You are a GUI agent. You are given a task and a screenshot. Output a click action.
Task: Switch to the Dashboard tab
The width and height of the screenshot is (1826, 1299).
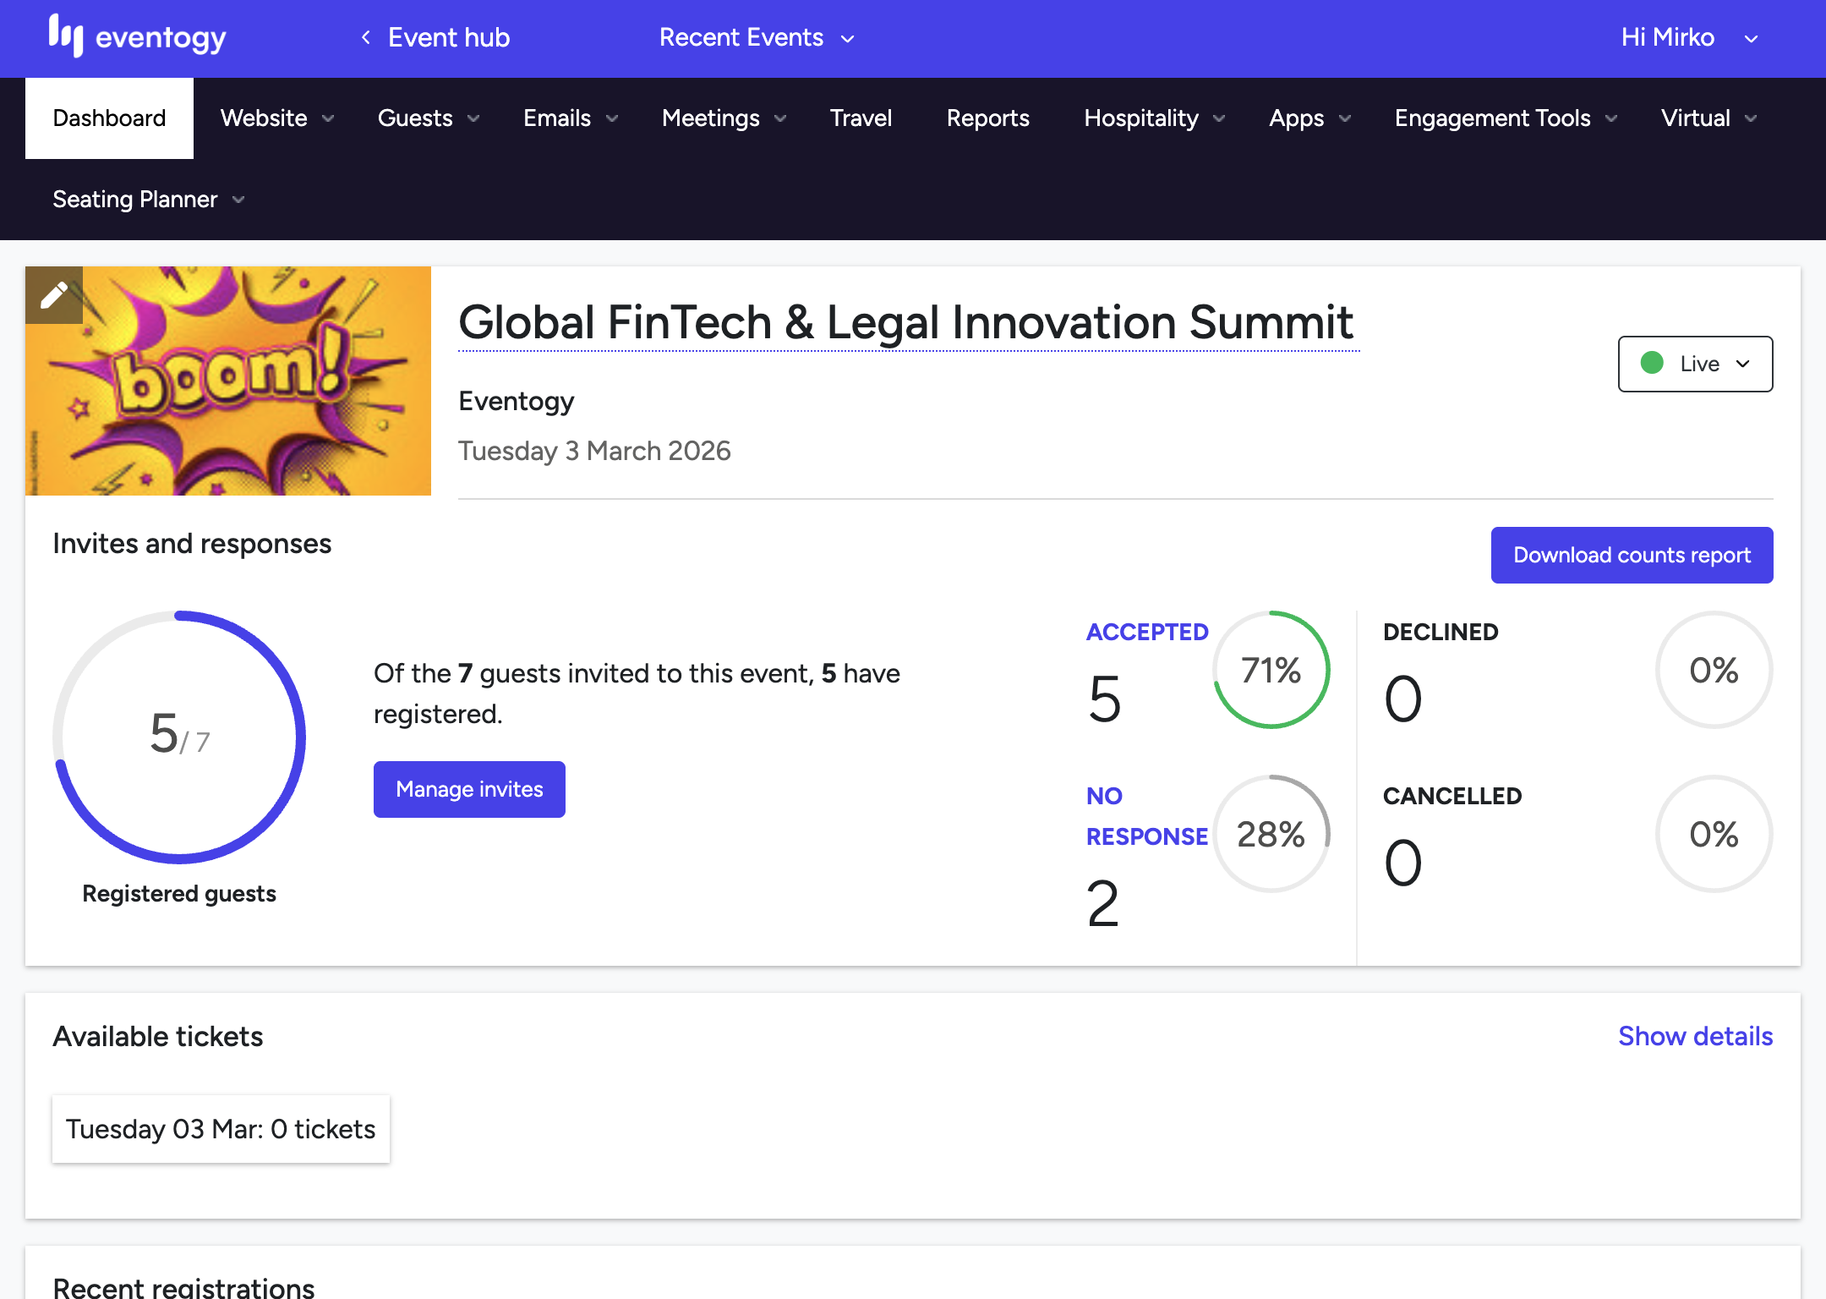coord(109,118)
